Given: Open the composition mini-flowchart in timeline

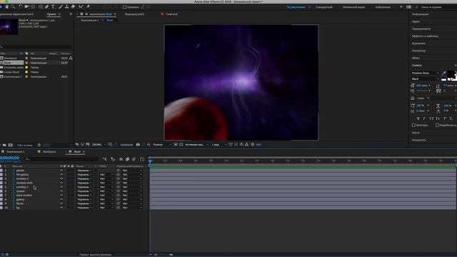Looking at the screenshot, I should click(105, 159).
